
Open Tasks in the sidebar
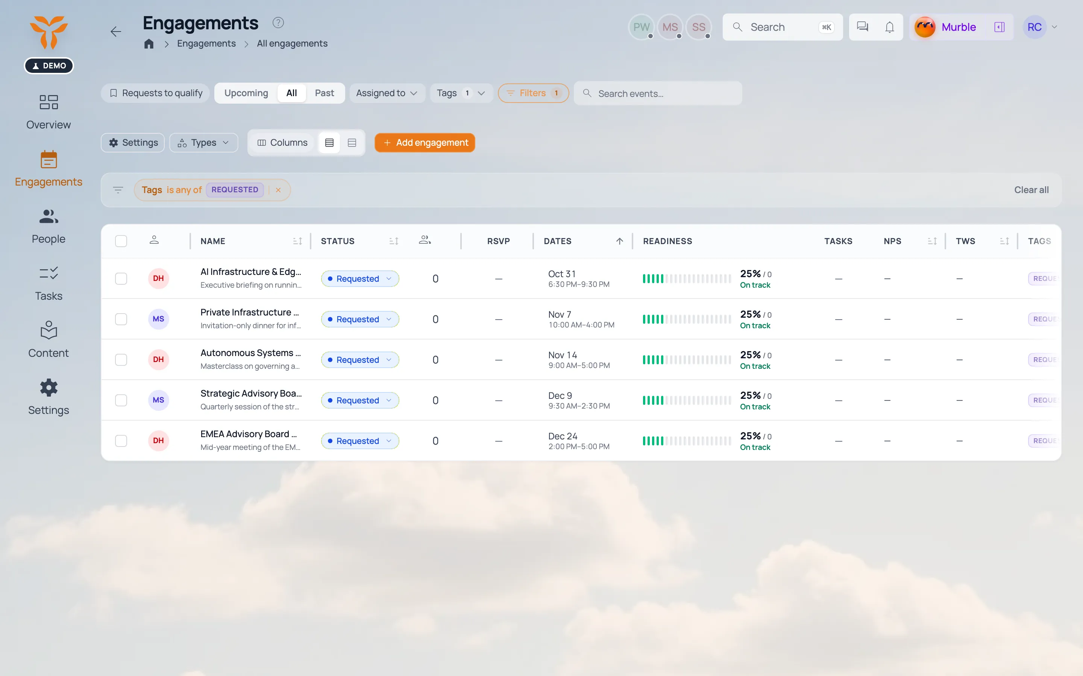49,284
